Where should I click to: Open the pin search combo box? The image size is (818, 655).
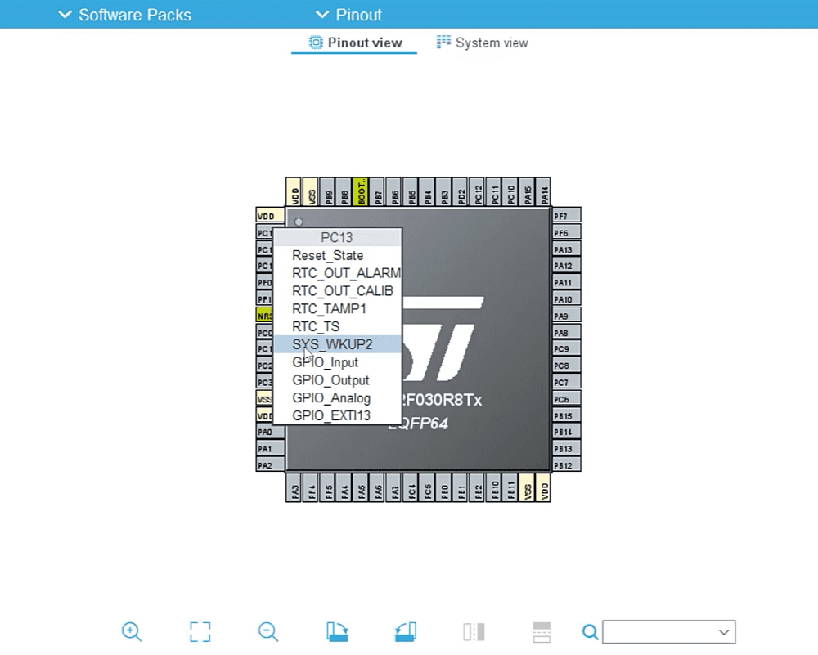pyautogui.click(x=669, y=632)
